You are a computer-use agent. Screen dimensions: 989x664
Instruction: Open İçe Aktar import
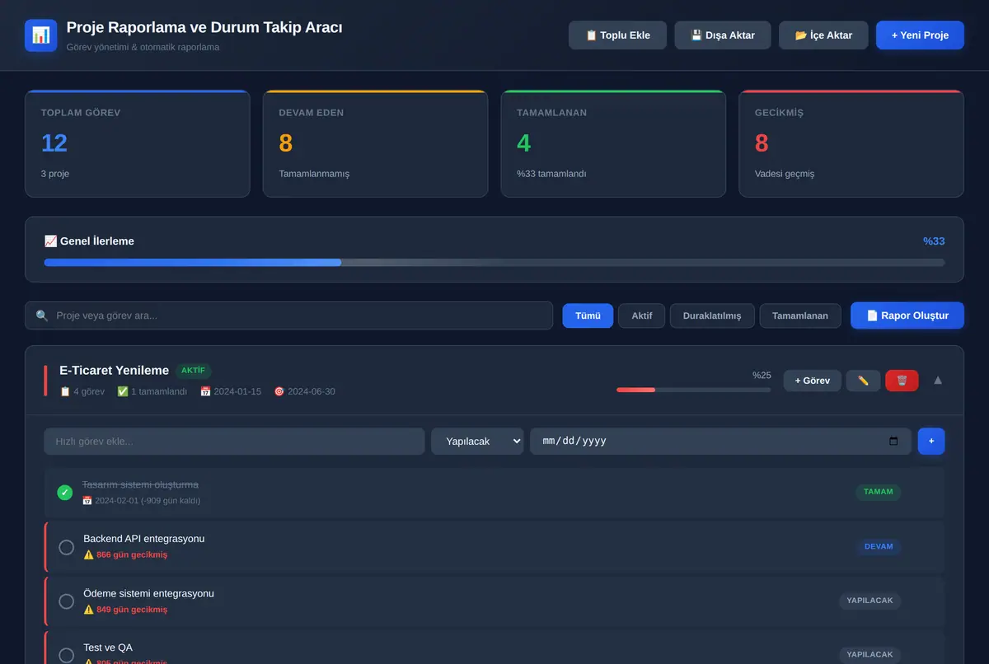point(823,35)
